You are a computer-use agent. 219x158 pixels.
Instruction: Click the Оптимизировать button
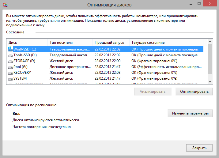[x=194, y=92]
